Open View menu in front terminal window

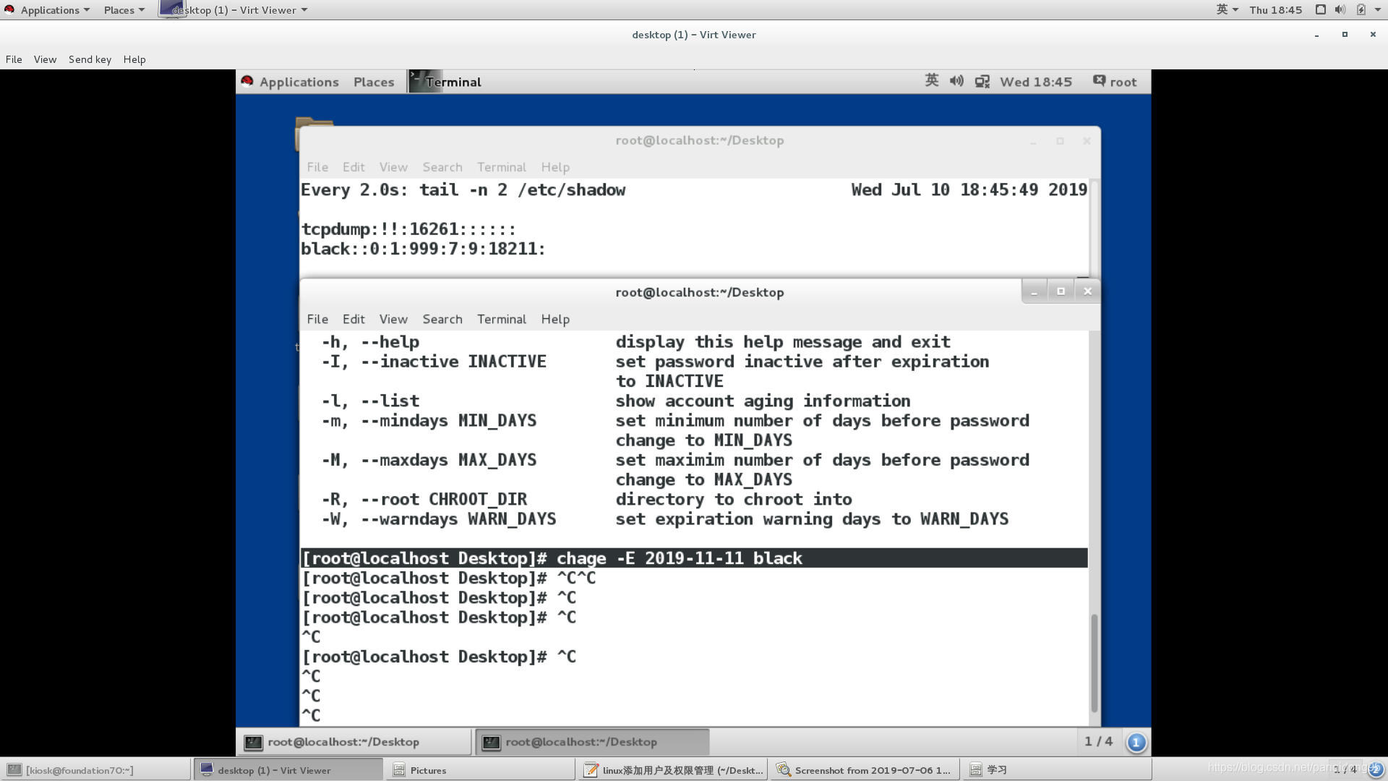tap(393, 319)
